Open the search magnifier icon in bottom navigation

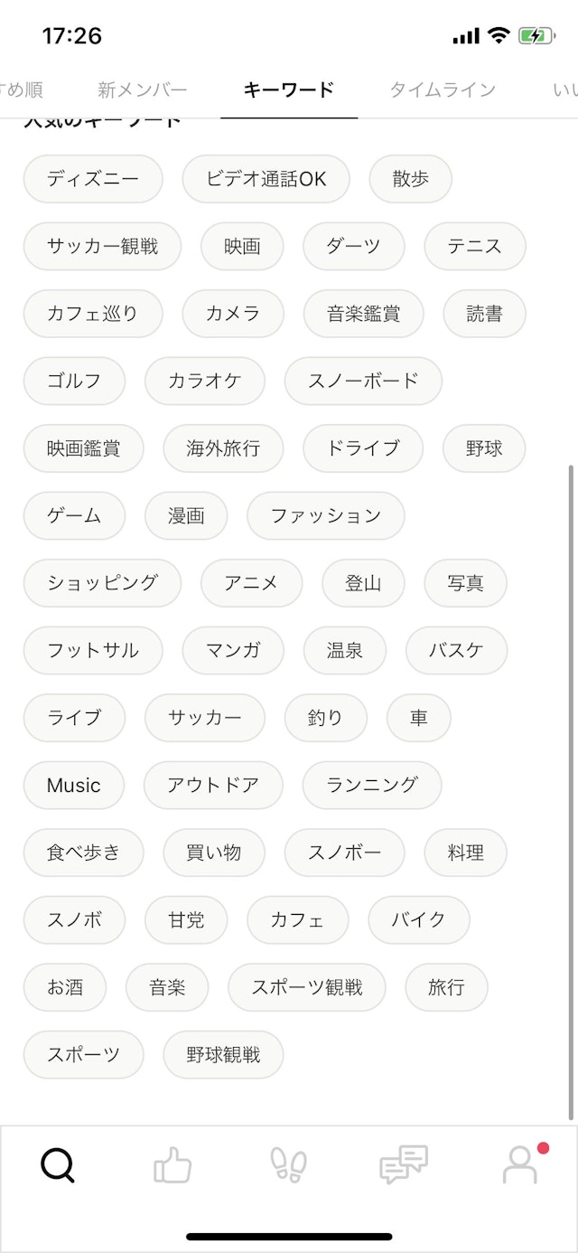(58, 1166)
